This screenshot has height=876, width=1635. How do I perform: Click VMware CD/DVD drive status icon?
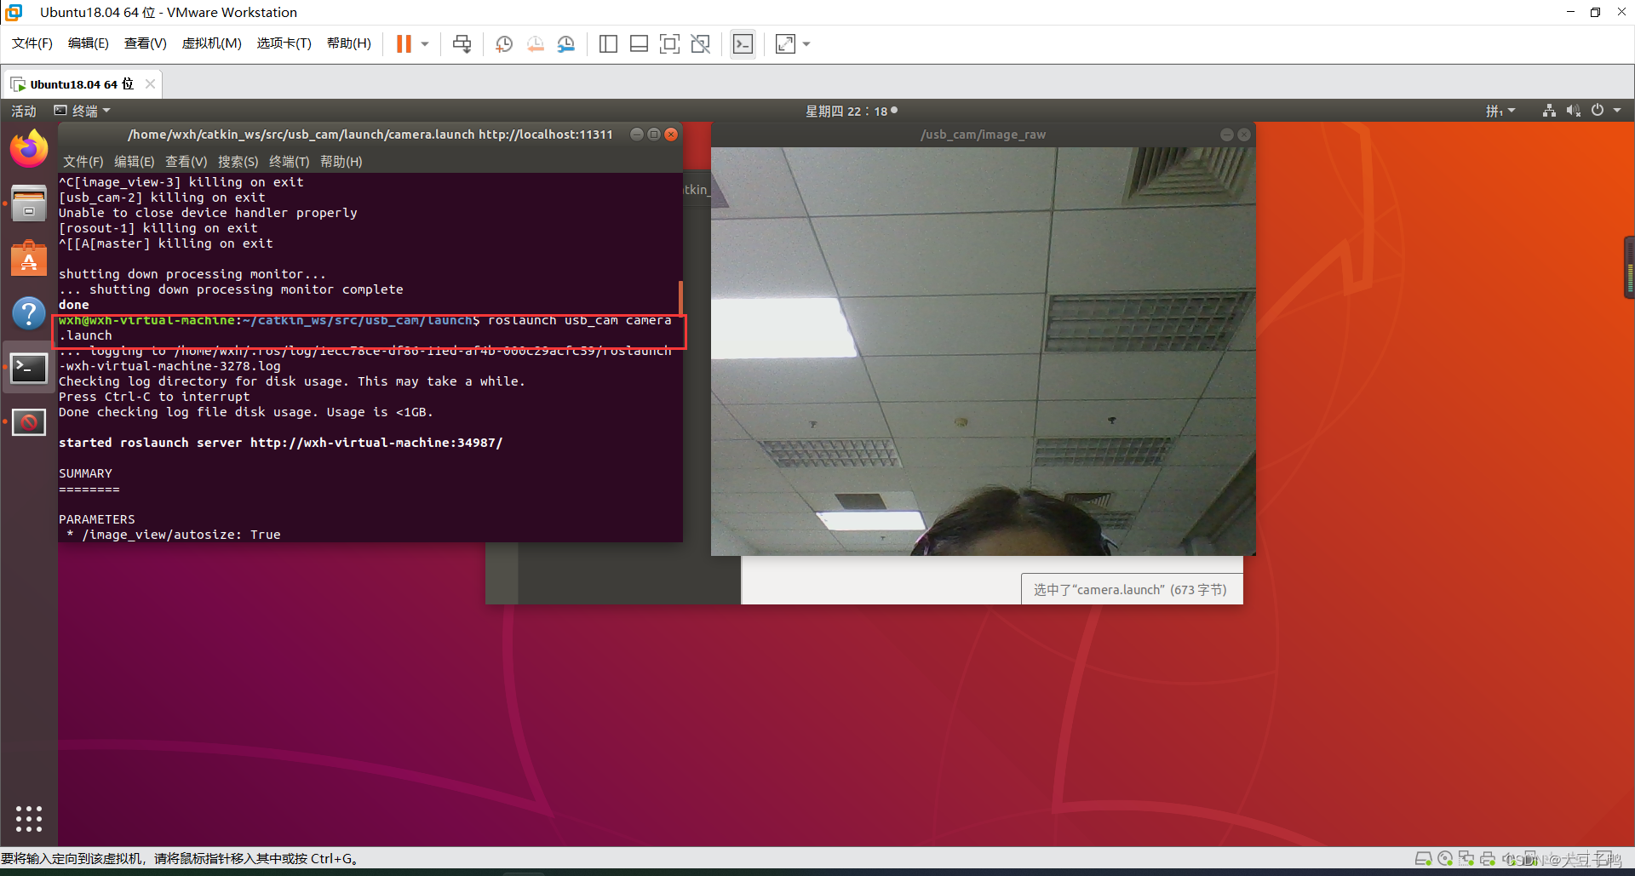[x=1445, y=858]
